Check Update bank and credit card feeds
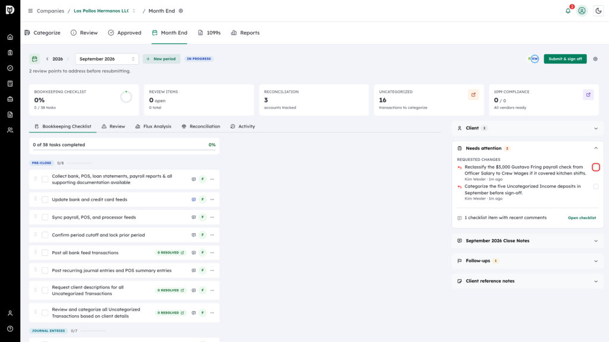The image size is (609, 342). [x=45, y=199]
